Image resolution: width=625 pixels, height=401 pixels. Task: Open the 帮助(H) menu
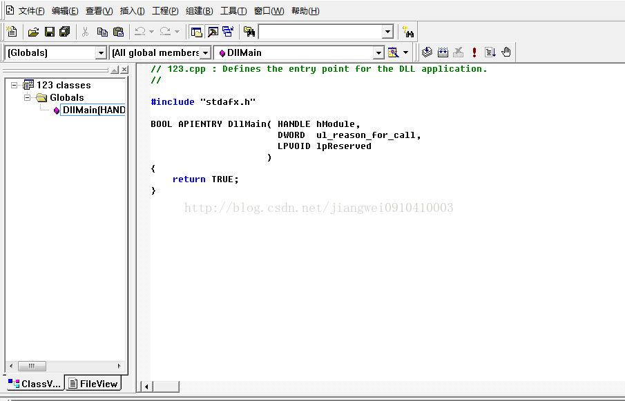pyautogui.click(x=305, y=11)
